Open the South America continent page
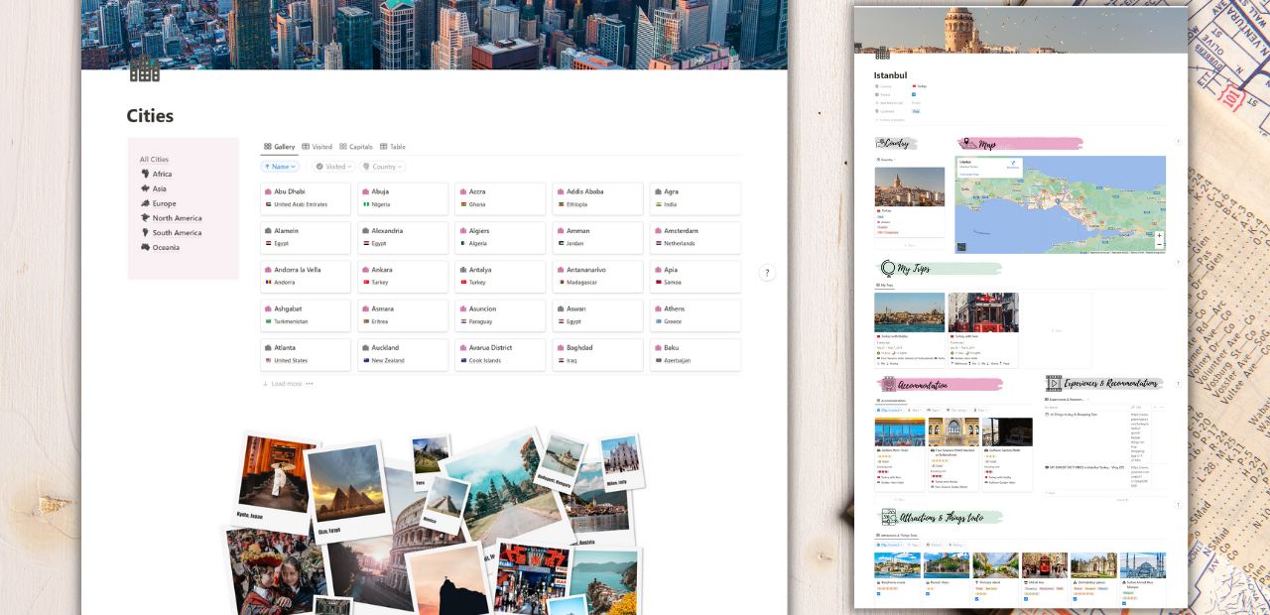 pyautogui.click(x=172, y=233)
